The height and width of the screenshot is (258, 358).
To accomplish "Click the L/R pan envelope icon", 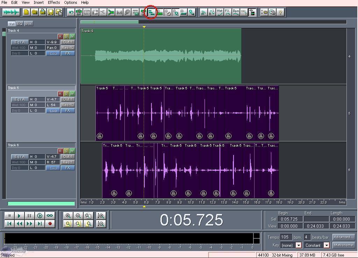I will coord(212,12).
